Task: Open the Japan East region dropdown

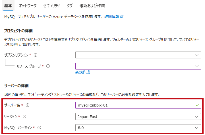Action: (x=138, y=116)
